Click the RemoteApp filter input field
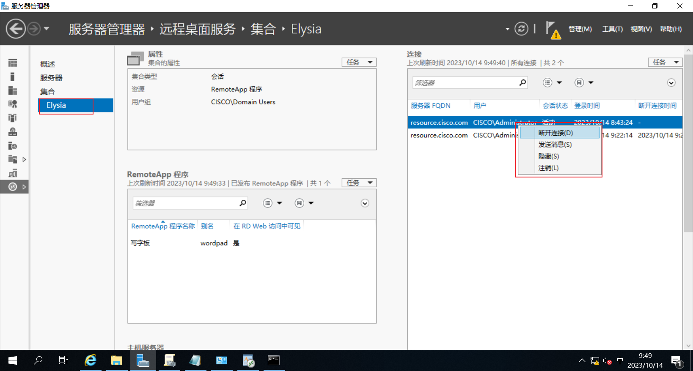The height and width of the screenshot is (371, 693). click(185, 203)
